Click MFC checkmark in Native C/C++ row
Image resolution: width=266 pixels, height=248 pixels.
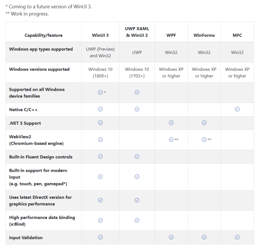[237, 109]
